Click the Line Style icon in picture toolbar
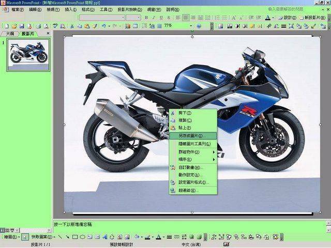Screen dimensions: 331x248 click(x=284, y=26)
